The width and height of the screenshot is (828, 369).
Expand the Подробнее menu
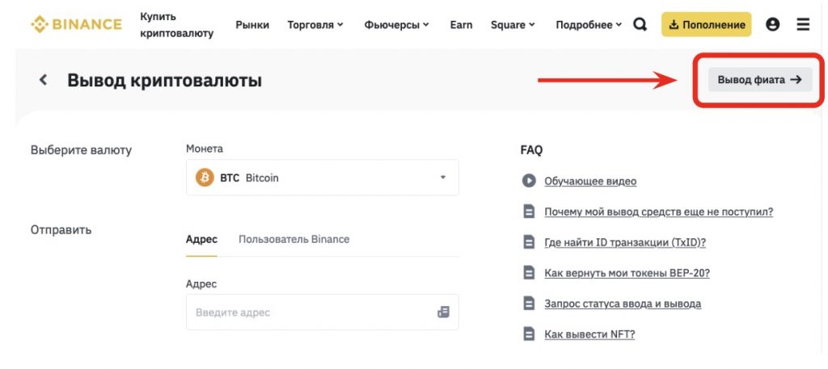click(x=589, y=25)
